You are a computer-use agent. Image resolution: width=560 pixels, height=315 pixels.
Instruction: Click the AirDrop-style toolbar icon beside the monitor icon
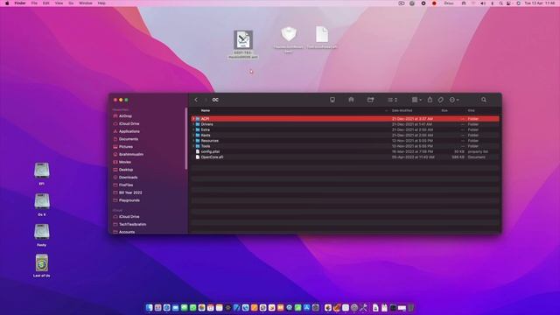coord(351,100)
